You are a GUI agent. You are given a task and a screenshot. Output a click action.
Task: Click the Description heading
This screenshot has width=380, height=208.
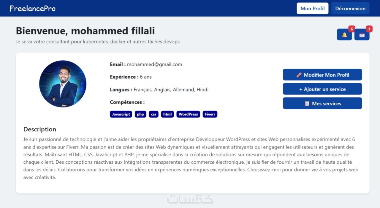click(x=40, y=129)
